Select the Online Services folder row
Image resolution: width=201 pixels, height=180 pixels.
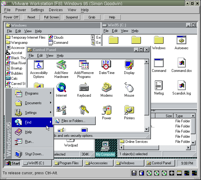pos(134,142)
